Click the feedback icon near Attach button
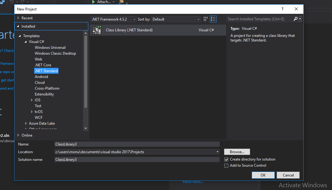Screen dimensions: 332x190 [121, 2]
